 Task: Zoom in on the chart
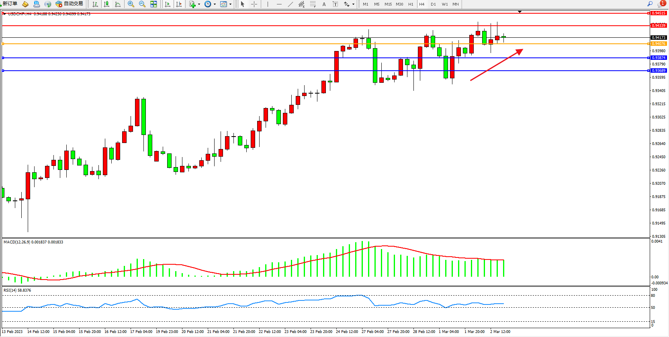pos(131,4)
